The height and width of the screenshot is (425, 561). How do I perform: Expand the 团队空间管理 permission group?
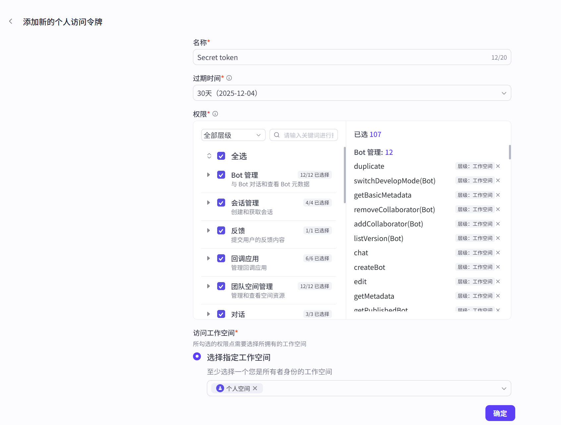(209, 286)
